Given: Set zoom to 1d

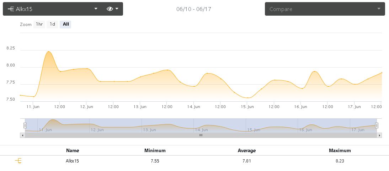Looking at the screenshot, I should (52, 24).
